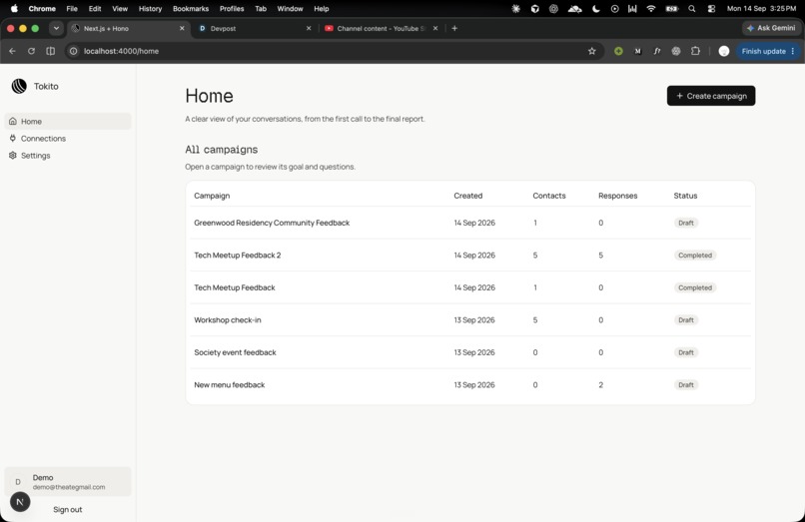Viewport: 805px width, 522px height.
Task: Click the Tokito logo icon
Action: [19, 86]
